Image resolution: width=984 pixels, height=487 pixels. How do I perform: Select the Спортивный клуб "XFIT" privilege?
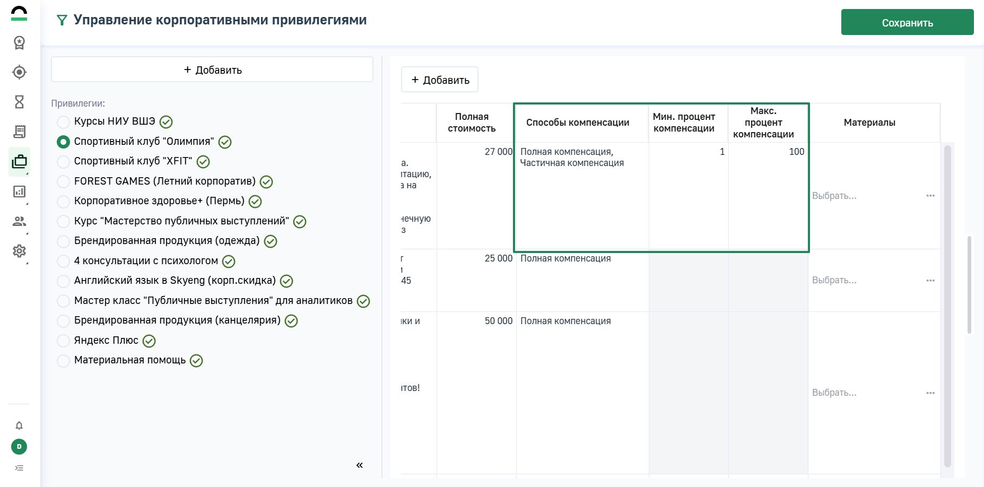click(63, 162)
